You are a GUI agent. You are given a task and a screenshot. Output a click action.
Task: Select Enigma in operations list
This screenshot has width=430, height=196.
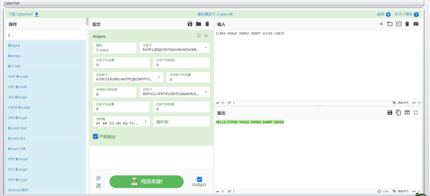click(46, 46)
